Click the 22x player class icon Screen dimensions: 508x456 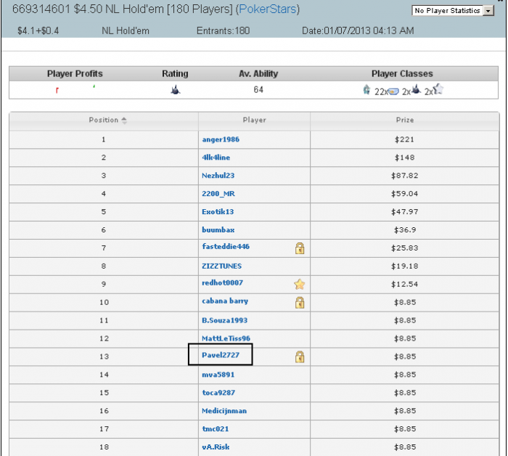366,89
